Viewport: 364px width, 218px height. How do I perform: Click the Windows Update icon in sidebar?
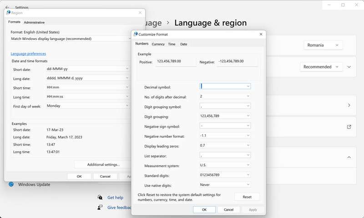pos(11,184)
